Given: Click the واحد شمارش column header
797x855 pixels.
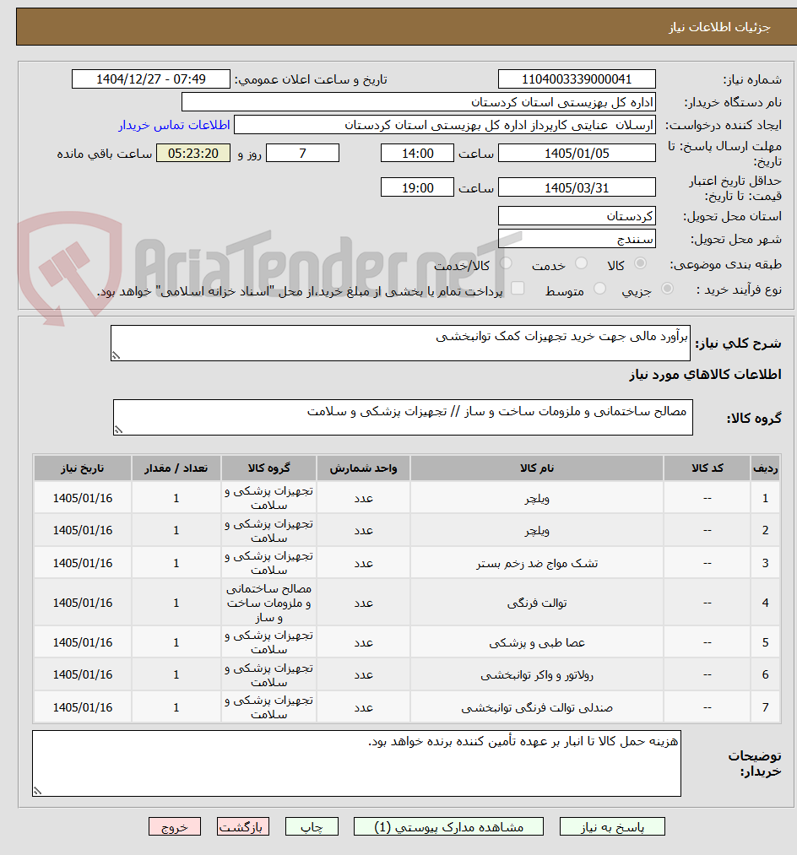Looking at the screenshot, I should [x=363, y=468].
